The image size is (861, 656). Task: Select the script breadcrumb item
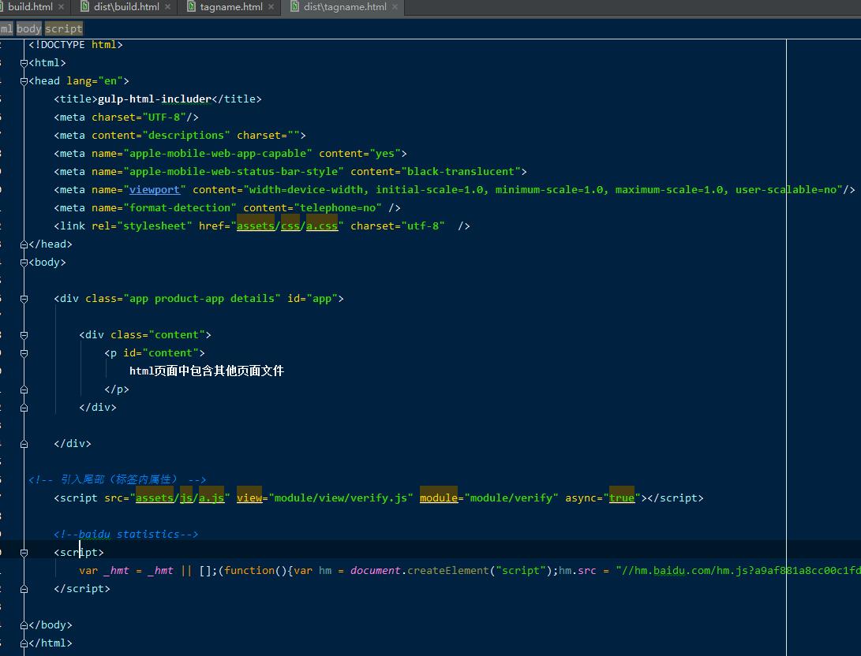[63, 28]
